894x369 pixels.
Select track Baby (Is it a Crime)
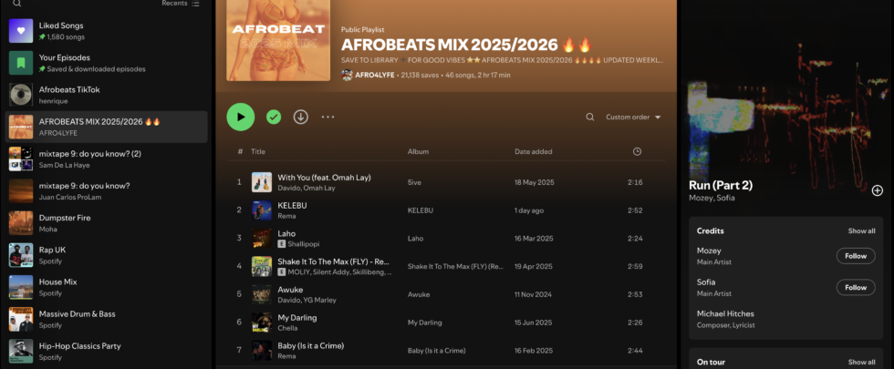(x=445, y=350)
